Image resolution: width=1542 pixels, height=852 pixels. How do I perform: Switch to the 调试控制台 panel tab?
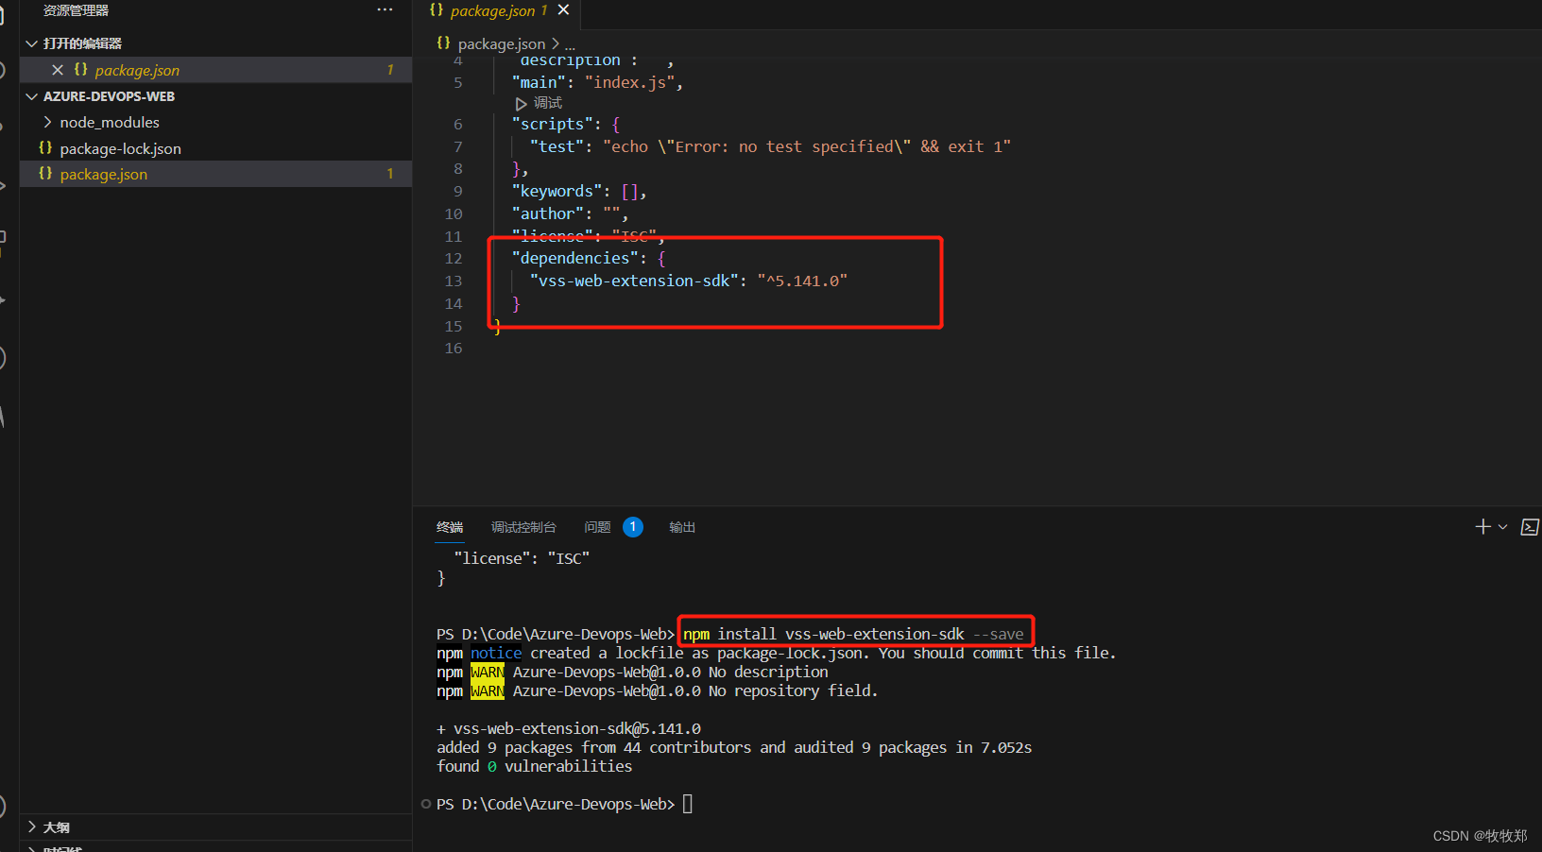[524, 527]
